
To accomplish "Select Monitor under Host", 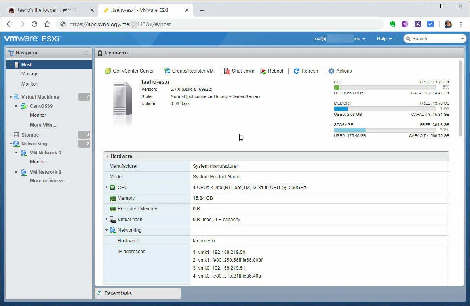I will pyautogui.click(x=29, y=84).
